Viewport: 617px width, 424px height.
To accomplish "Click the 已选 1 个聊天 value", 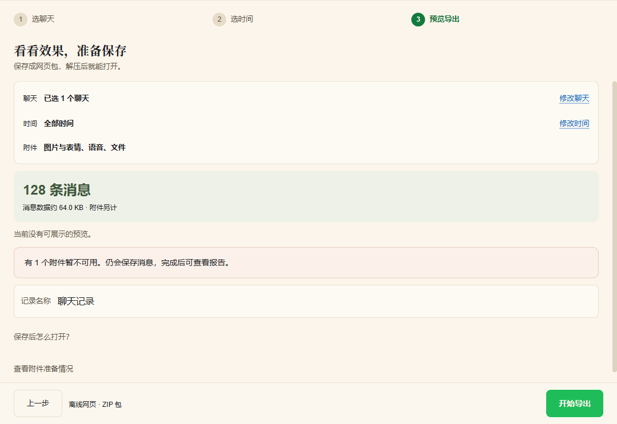I will [x=66, y=98].
